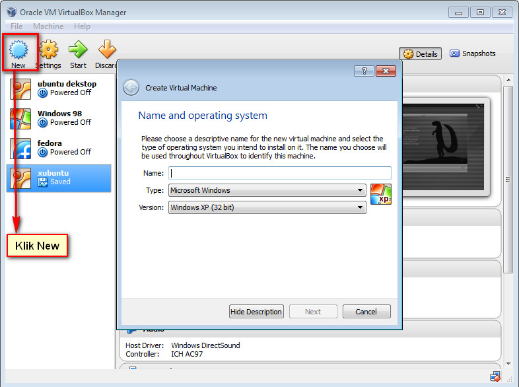The height and width of the screenshot is (387, 519).
Task: Select the ubuntu dekstop virtual machine
Action: (59, 88)
